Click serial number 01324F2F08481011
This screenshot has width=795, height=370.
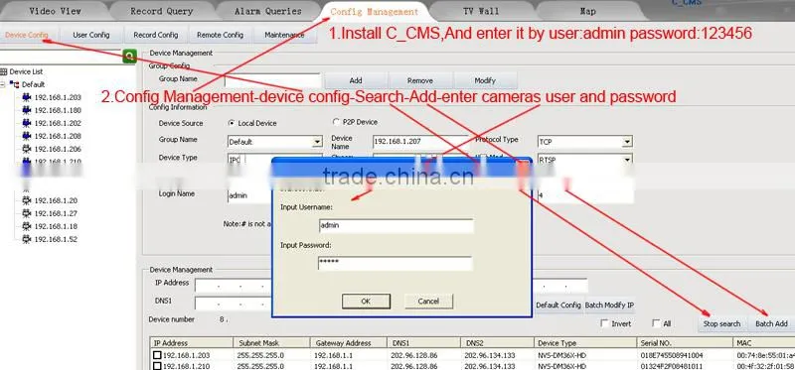pyautogui.click(x=672, y=366)
